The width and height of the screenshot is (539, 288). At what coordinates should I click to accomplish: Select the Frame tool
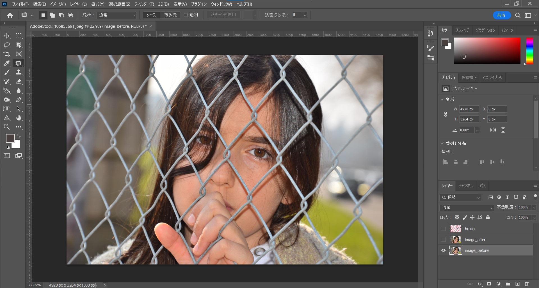(19, 54)
